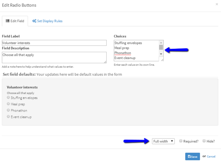
Task: Open the Edit Field tab
Action: (x=15, y=21)
